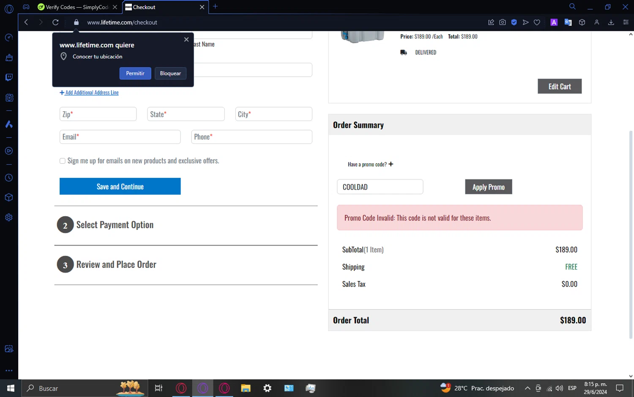Close the Verify Codes tab
Screen dimensions: 634x397
[x=115, y=7]
